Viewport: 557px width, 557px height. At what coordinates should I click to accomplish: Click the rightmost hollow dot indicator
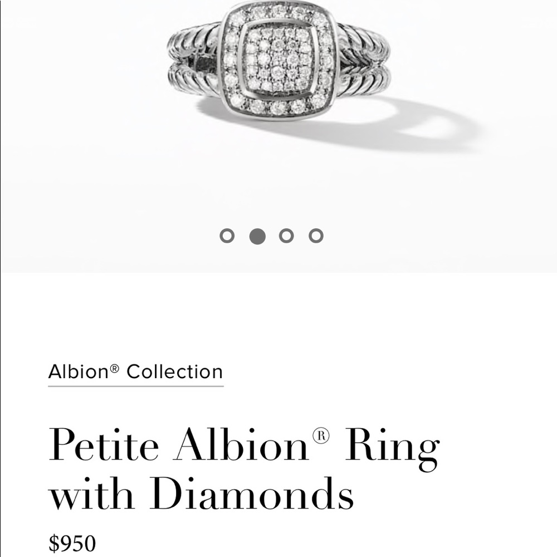(x=315, y=235)
